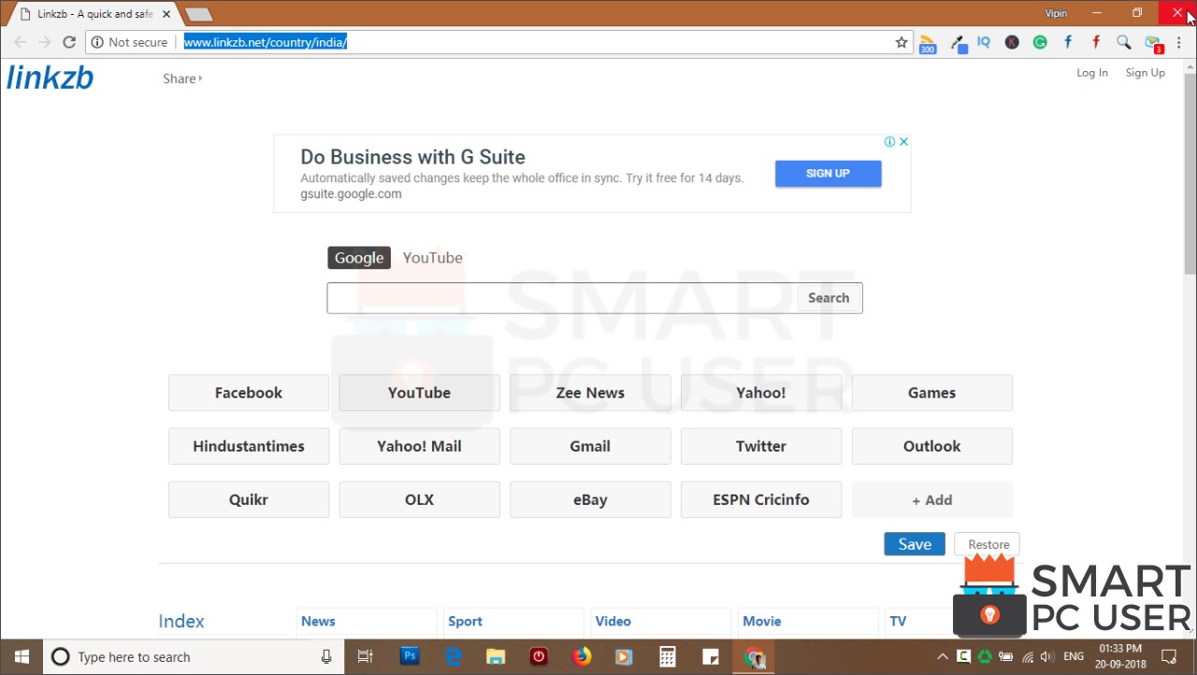Select the Google search tab
This screenshot has height=675, width=1197.
coord(359,258)
